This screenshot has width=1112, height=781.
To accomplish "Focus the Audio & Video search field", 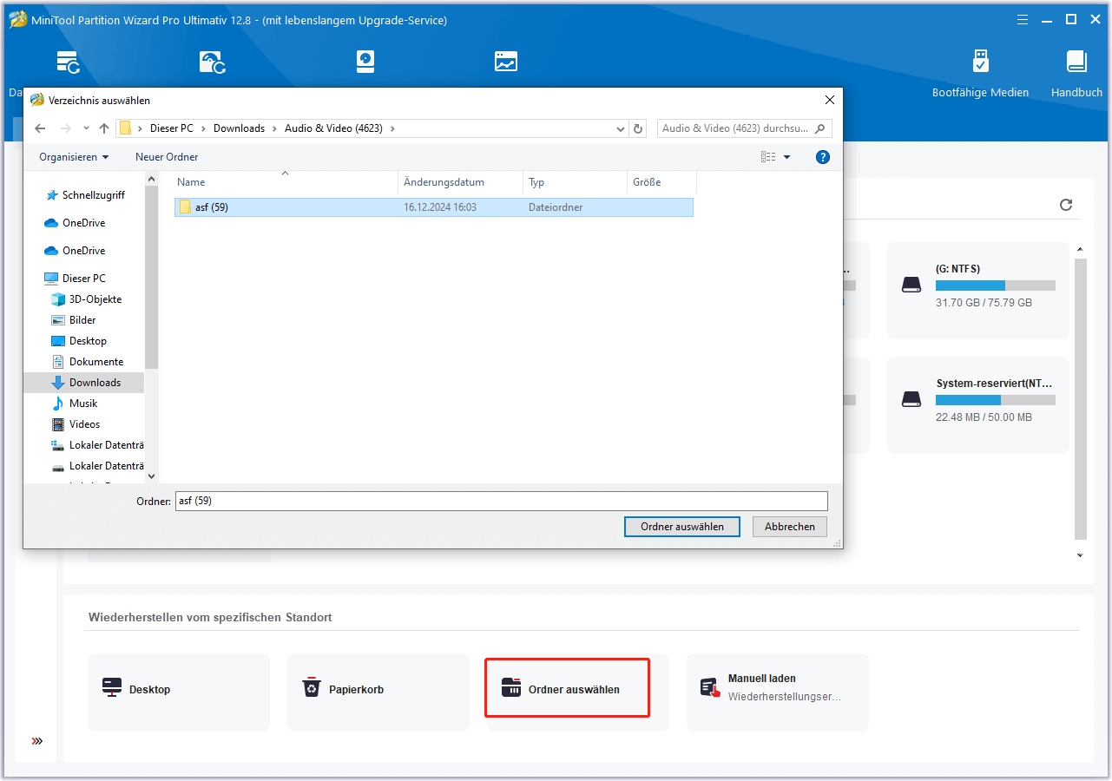I will (x=745, y=128).
